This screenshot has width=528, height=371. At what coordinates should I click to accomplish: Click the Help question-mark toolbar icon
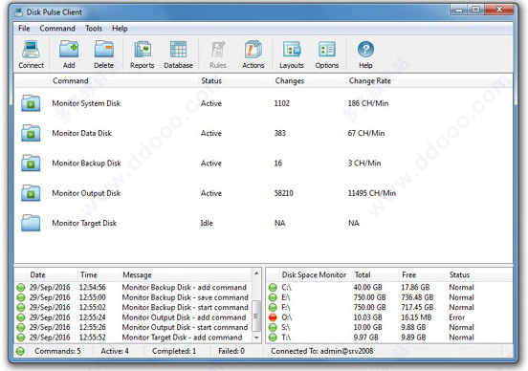click(x=365, y=50)
